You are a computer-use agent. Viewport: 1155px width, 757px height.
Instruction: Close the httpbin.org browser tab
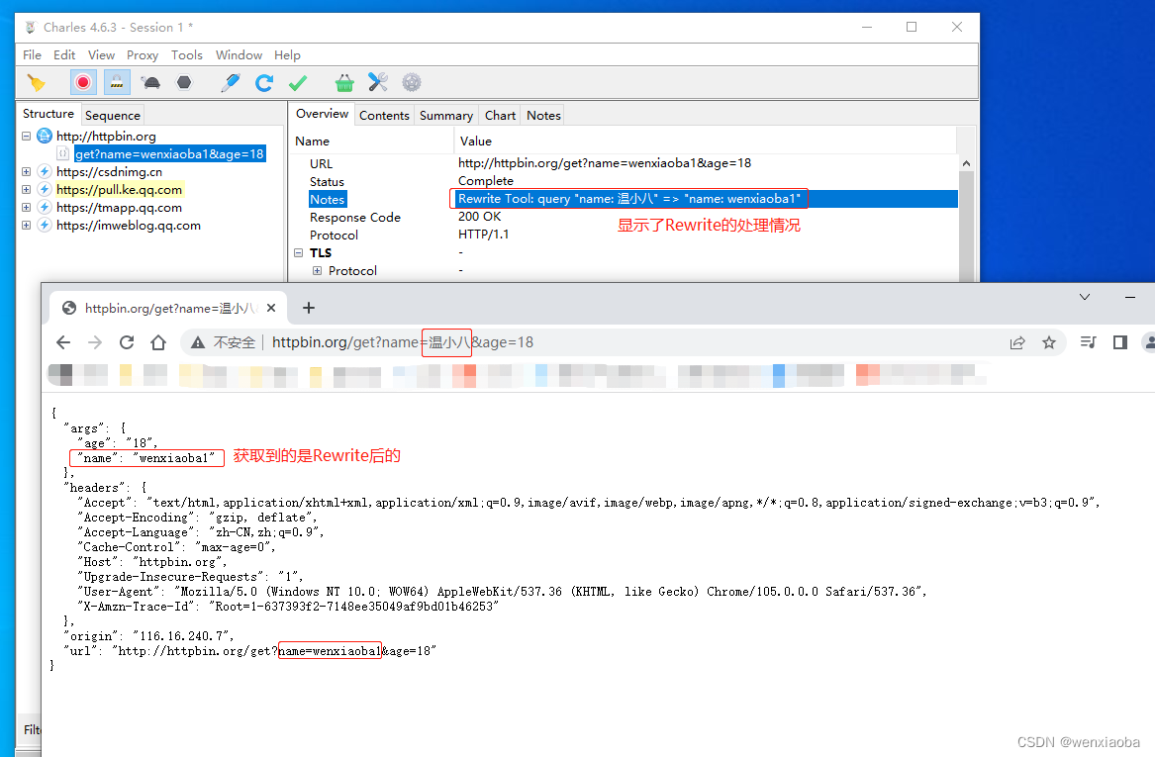point(271,308)
